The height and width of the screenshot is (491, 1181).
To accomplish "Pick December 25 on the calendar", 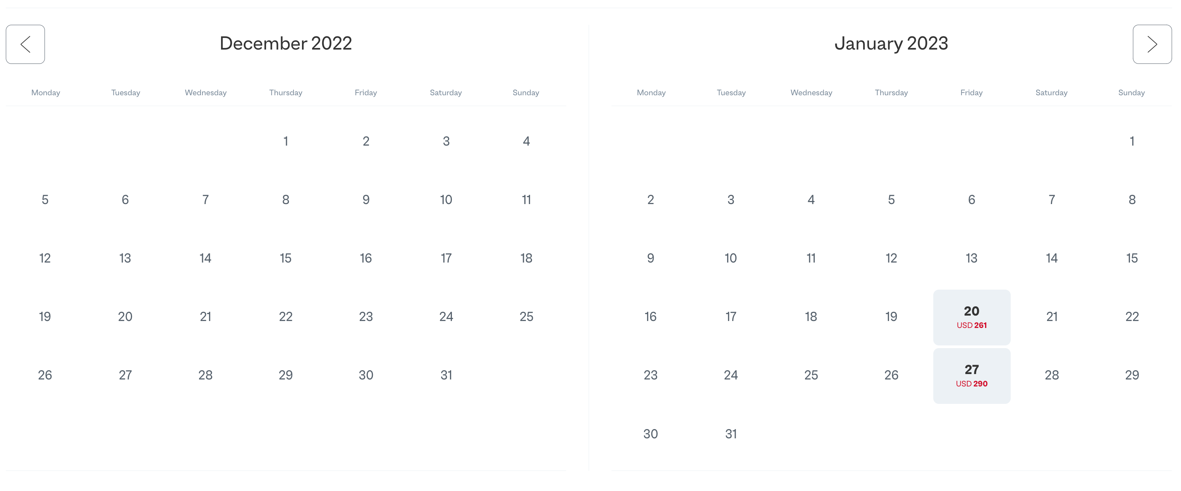I will [x=526, y=317].
